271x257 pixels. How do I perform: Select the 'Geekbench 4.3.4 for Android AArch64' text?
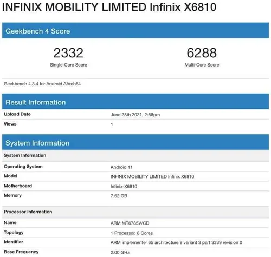42,84
